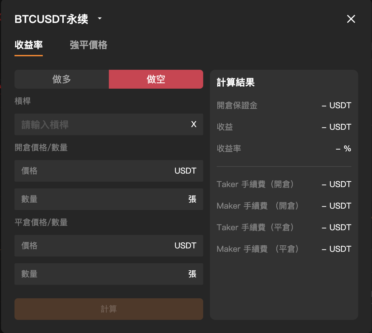Click the Taker 手續費（開倉）result row
The height and width of the screenshot is (333, 372).
pos(284,184)
